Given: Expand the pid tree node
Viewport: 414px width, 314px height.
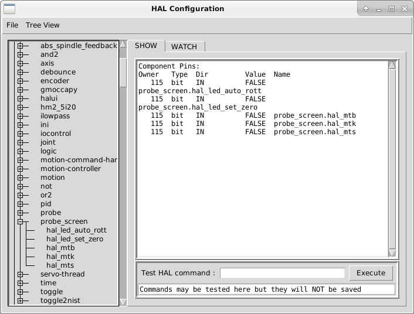Looking at the screenshot, I should [x=21, y=204].
